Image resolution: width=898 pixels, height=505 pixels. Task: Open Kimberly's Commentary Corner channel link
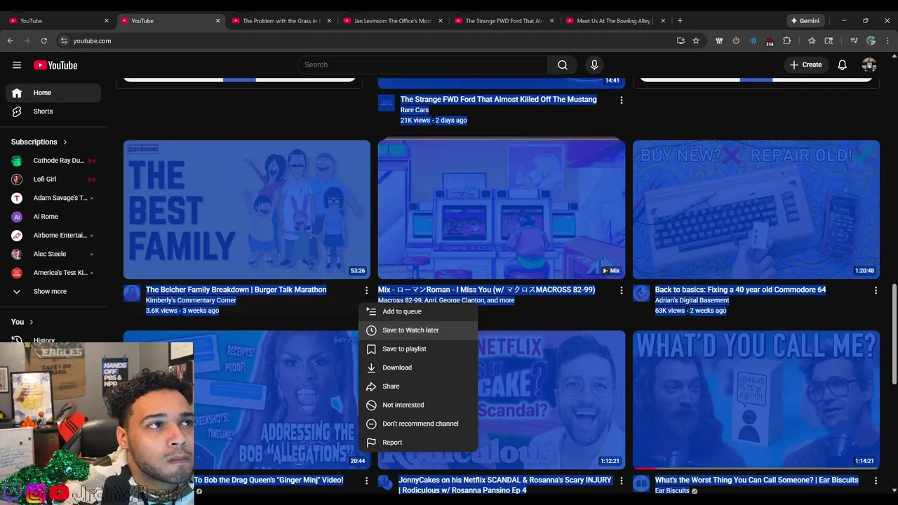tap(191, 300)
